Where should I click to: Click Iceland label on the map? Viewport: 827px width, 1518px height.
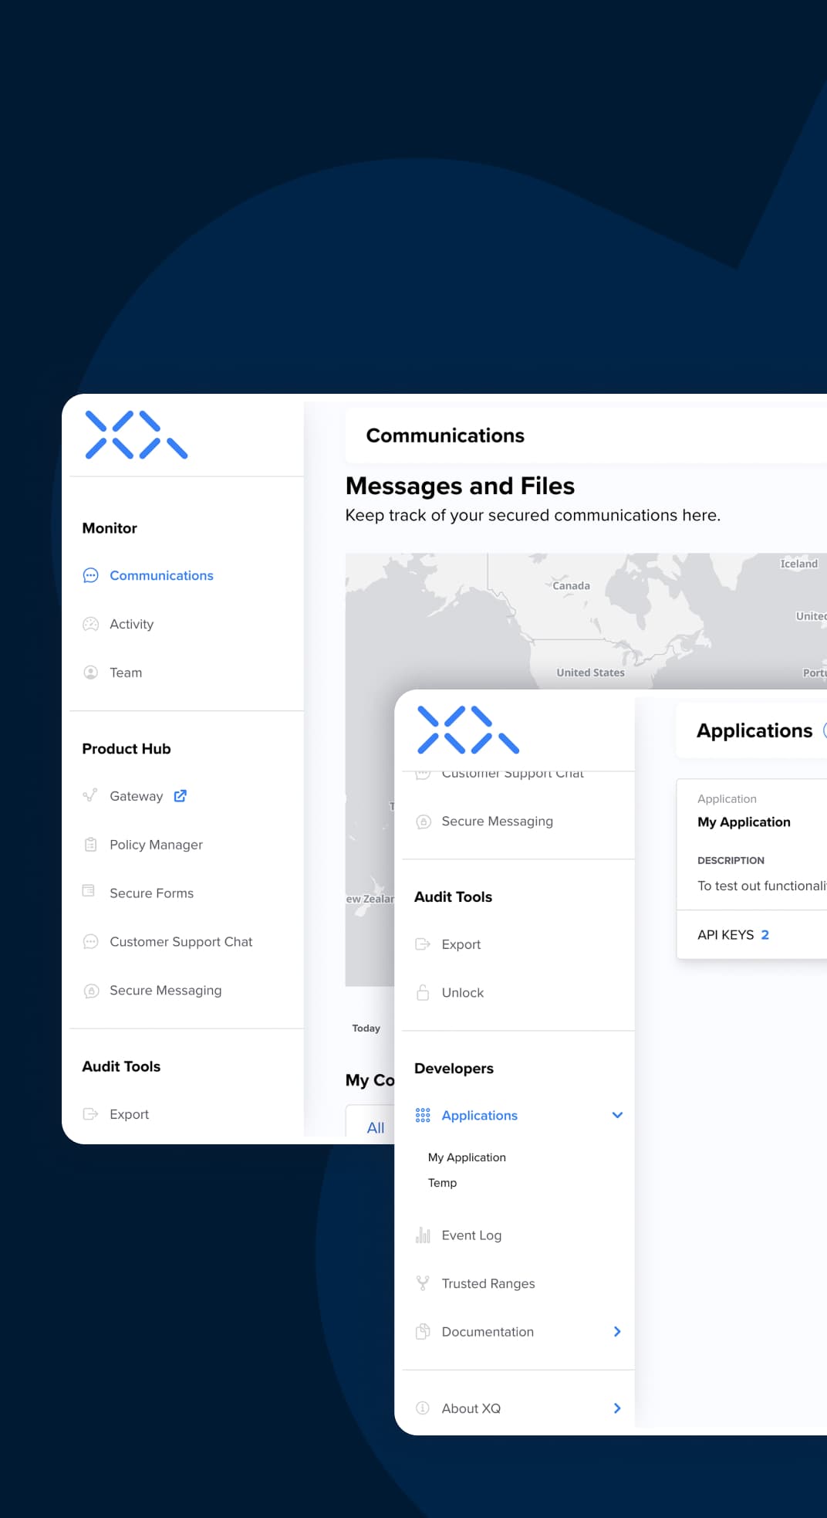tap(798, 564)
